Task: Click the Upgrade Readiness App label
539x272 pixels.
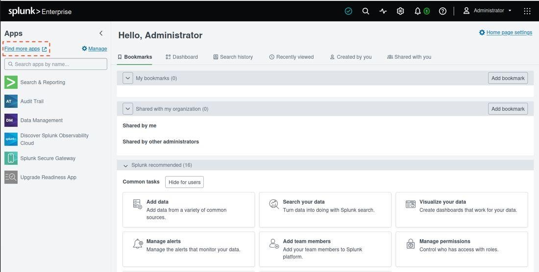Action: coord(49,177)
